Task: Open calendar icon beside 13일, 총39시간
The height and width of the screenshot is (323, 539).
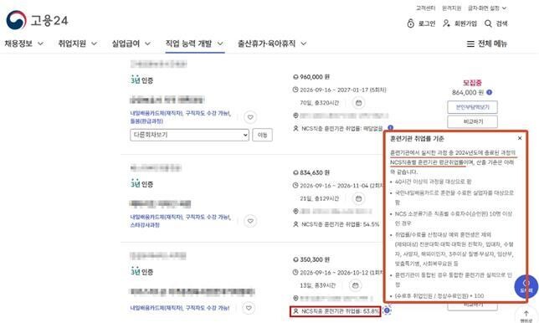Action: [356, 285]
